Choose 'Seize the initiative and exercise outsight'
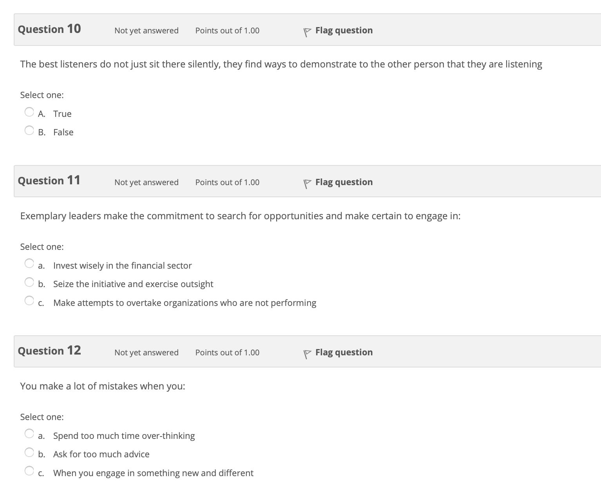This screenshot has width=601, height=502. coord(29,282)
